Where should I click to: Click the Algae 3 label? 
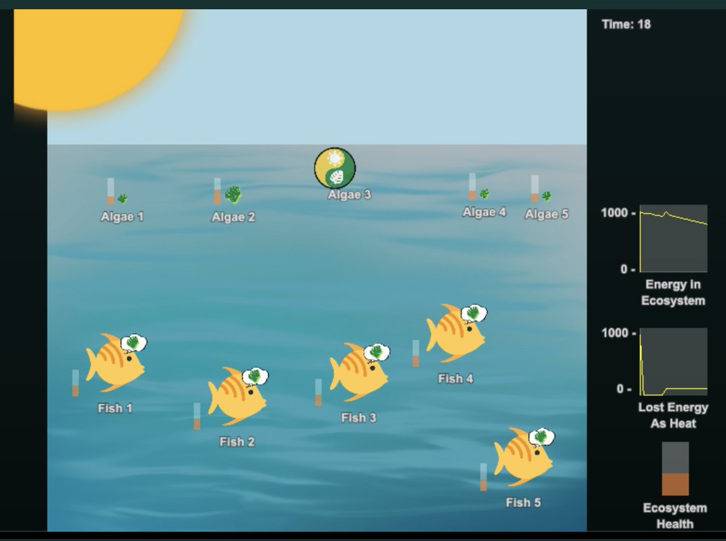tap(350, 195)
